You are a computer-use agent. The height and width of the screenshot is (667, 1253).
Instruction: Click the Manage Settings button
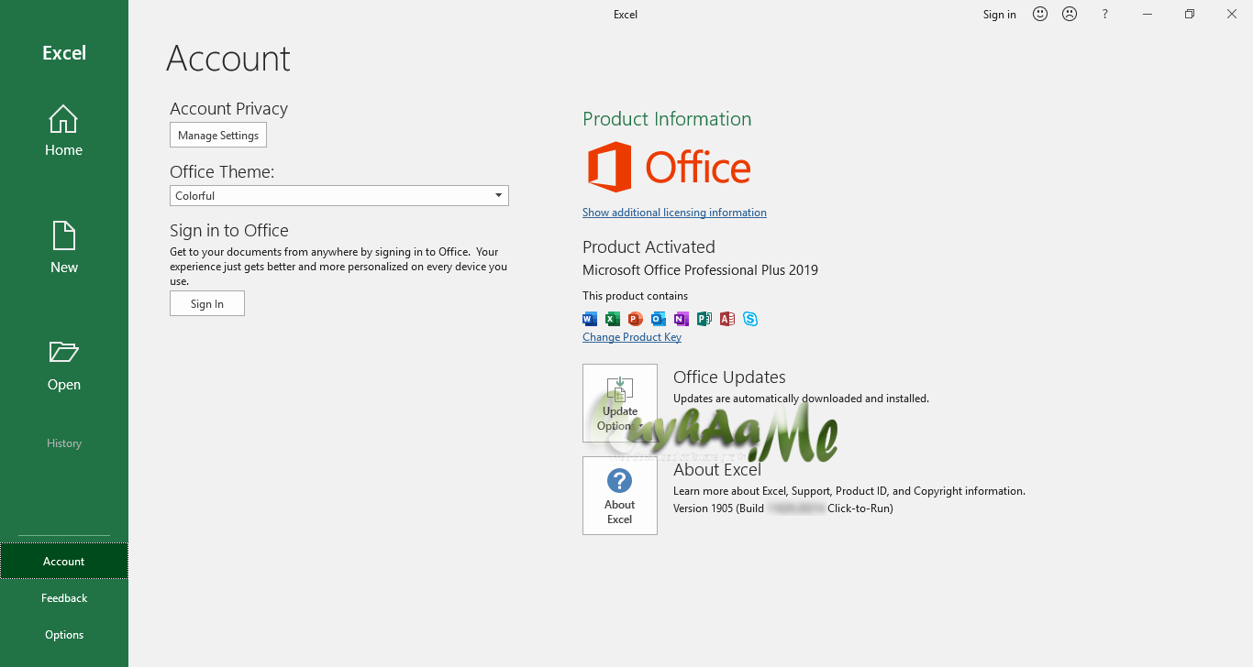(x=218, y=135)
